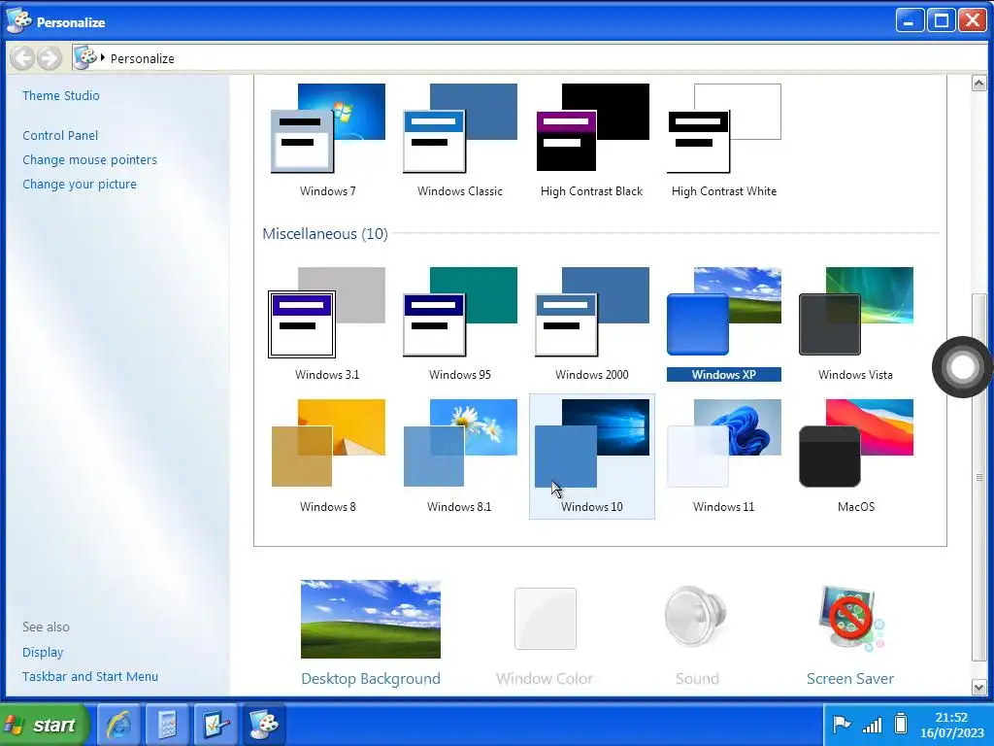Viewport: 994px width, 746px height.
Task: Pick the Windows 95 theme icon
Action: [459, 312]
